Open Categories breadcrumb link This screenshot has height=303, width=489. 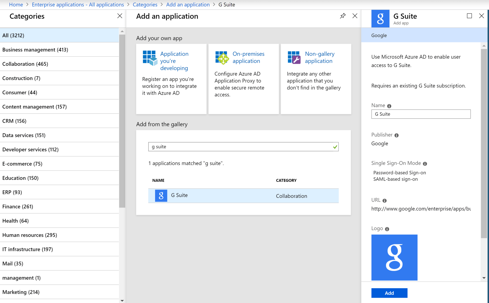click(x=145, y=5)
